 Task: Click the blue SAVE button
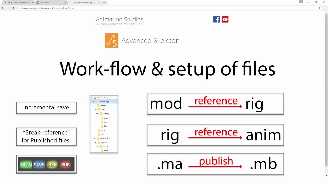pyautogui.click(x=39, y=165)
